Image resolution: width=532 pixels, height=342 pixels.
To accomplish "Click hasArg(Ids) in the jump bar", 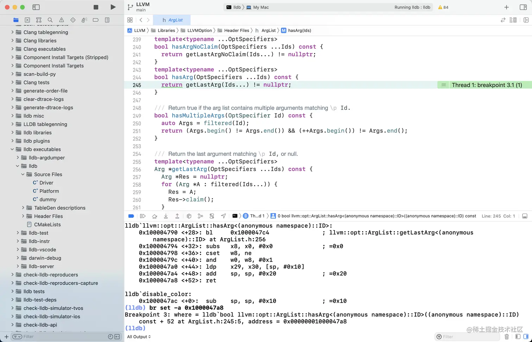I will click(296, 30).
